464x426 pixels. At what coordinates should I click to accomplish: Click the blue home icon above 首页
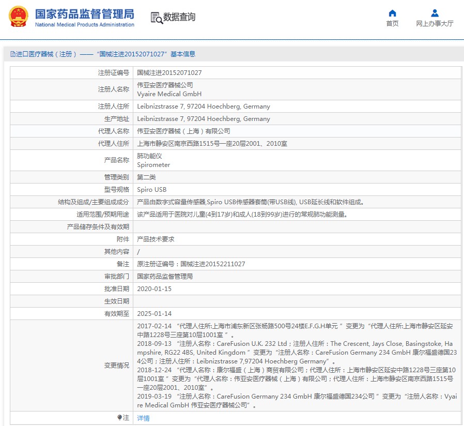point(392,13)
